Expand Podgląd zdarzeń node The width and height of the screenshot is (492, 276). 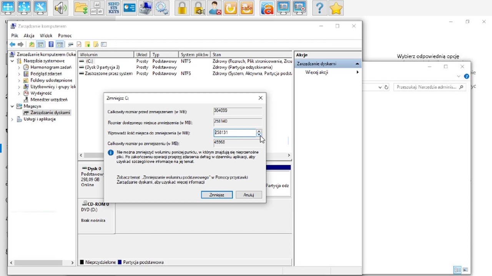19,74
